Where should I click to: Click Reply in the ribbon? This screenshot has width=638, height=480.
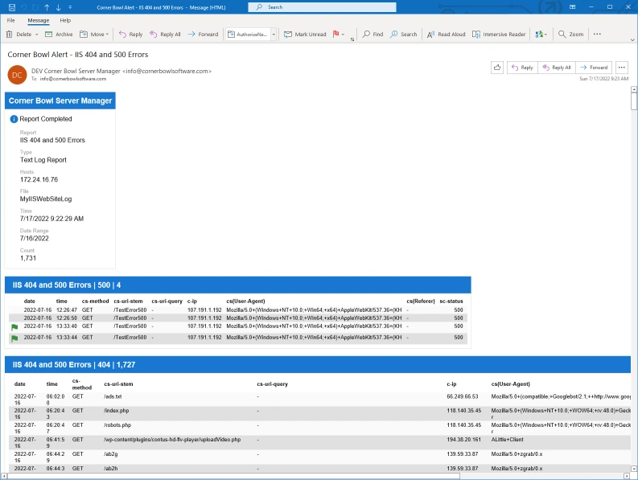[130, 34]
